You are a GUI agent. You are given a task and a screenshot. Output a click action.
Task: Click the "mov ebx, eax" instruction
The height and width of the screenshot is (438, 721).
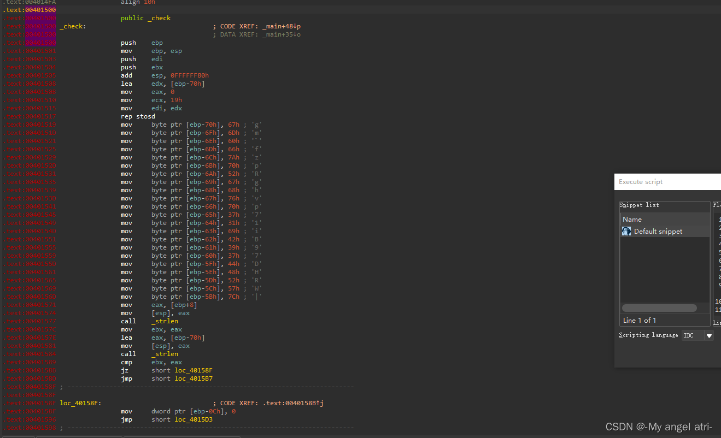(x=151, y=329)
